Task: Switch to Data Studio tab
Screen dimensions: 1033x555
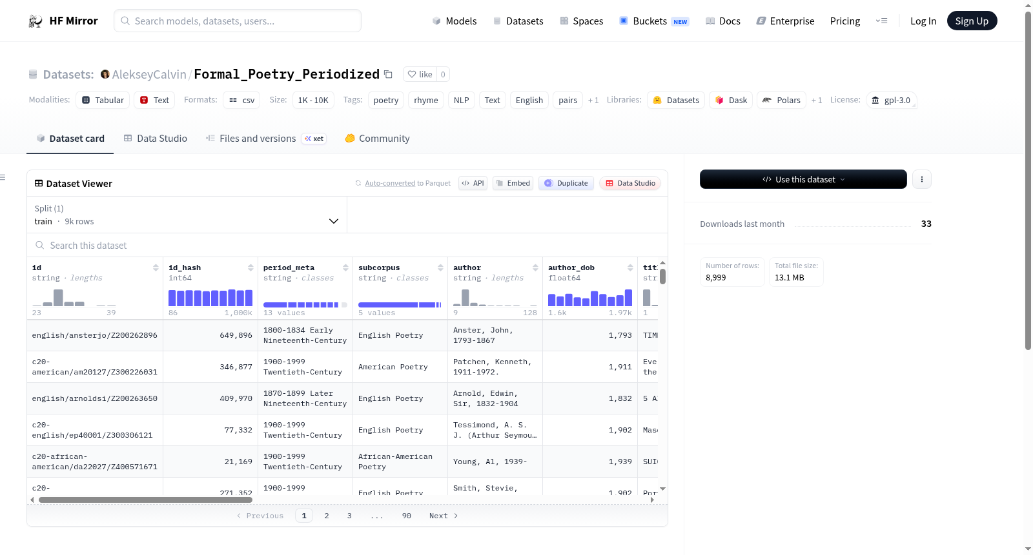Action: [155, 139]
